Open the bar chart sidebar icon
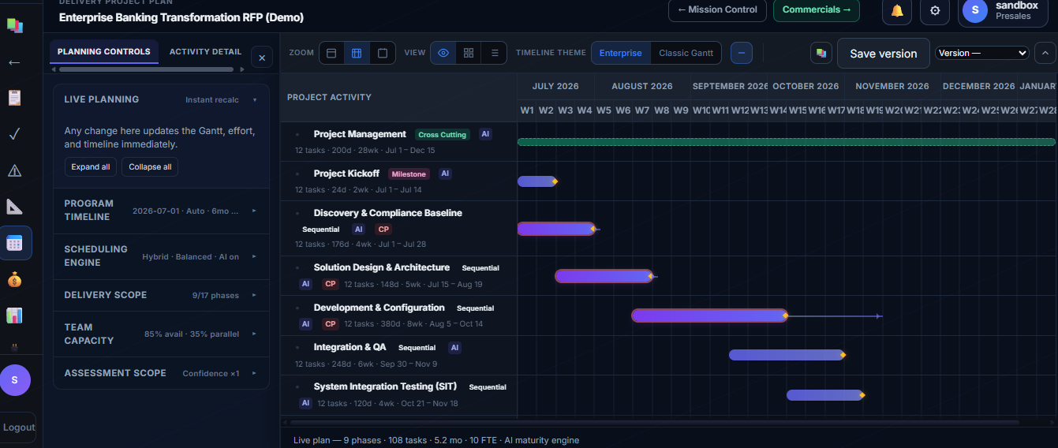Image resolution: width=1058 pixels, height=448 pixels. [x=14, y=315]
